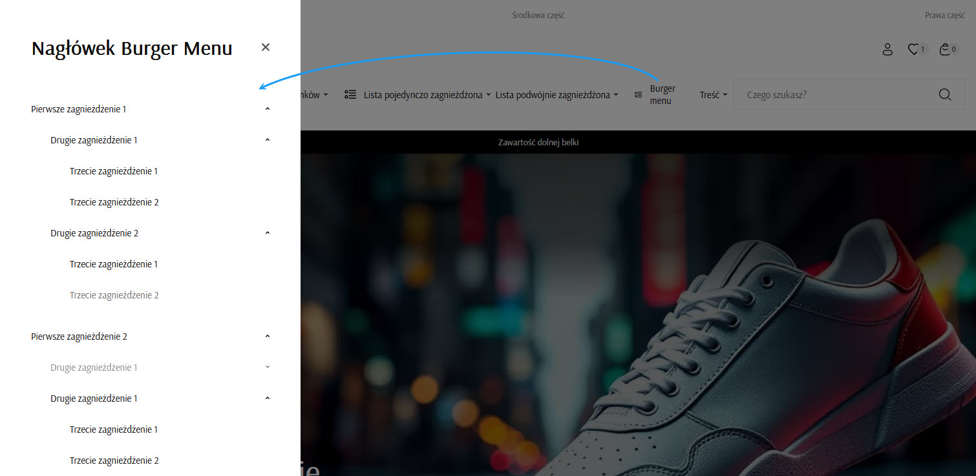Select the last Trzecie zagnieżdżenie 2 at the panel bottom
The height and width of the screenshot is (476, 976).
click(x=114, y=460)
